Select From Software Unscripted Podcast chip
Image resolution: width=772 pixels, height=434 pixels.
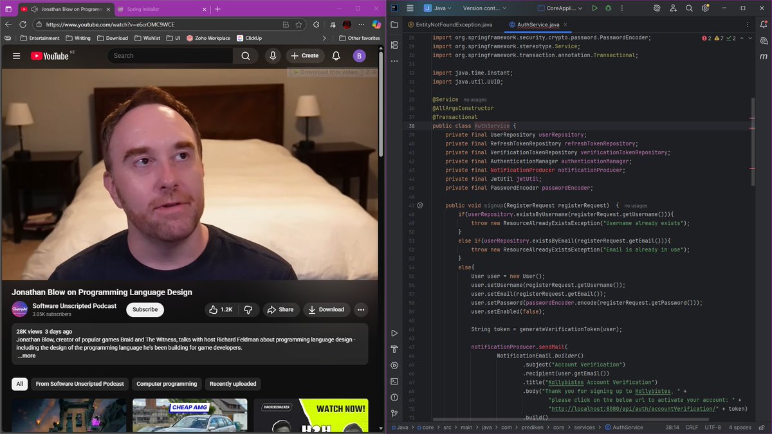[x=80, y=384]
